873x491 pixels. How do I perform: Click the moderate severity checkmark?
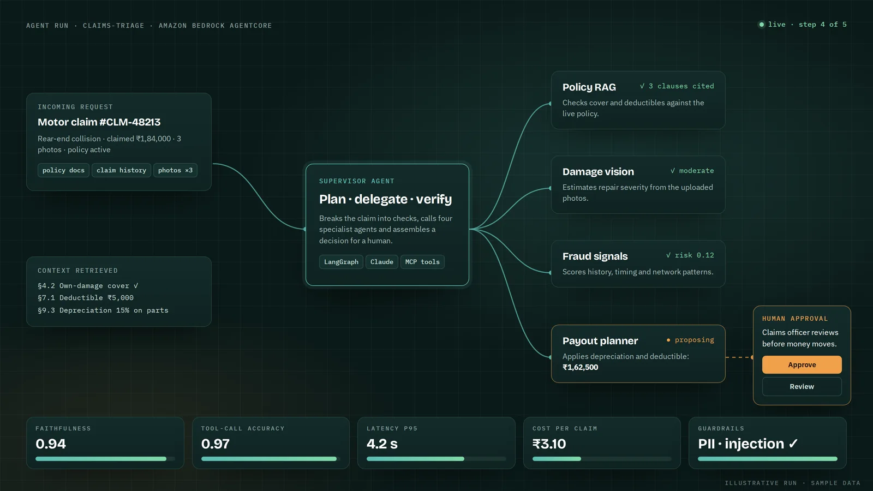tap(673, 171)
